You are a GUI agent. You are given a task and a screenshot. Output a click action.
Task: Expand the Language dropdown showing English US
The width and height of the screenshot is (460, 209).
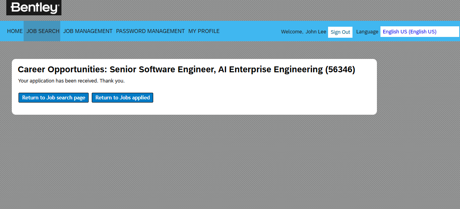419,32
